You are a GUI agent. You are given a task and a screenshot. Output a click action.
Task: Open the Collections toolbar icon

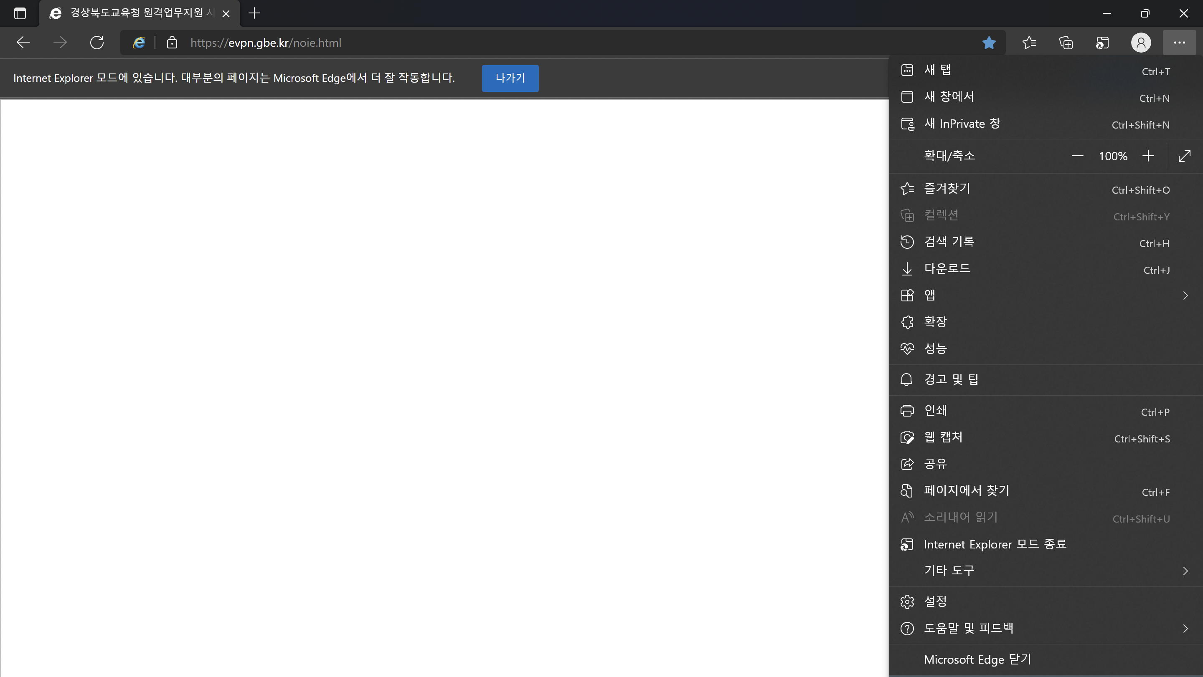(1066, 43)
